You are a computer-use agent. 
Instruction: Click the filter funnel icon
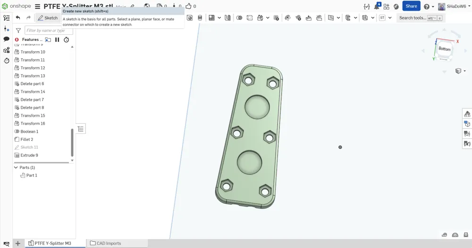(x=18, y=30)
